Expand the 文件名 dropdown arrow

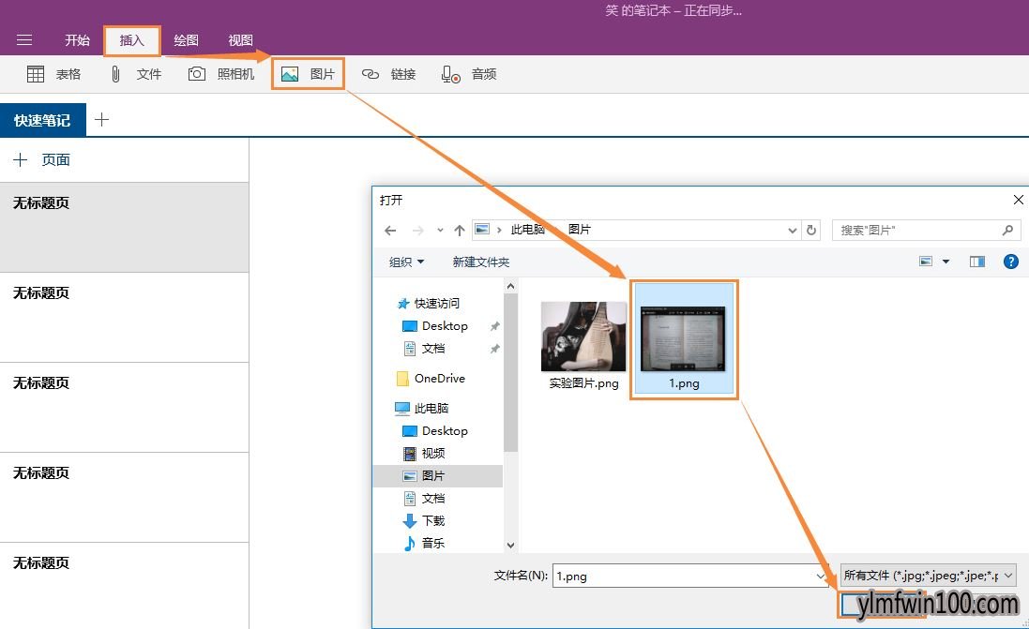coord(820,576)
